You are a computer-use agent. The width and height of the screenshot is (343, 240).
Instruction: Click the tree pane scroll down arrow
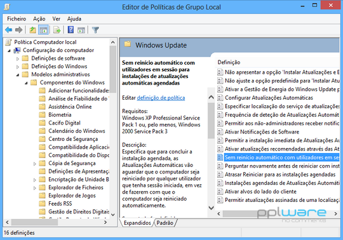[x=113, y=215]
